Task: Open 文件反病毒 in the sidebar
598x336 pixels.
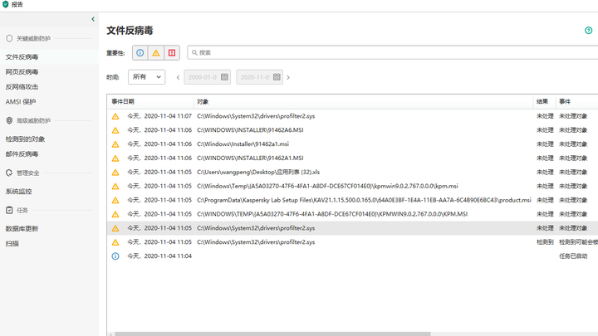Action: click(22, 56)
